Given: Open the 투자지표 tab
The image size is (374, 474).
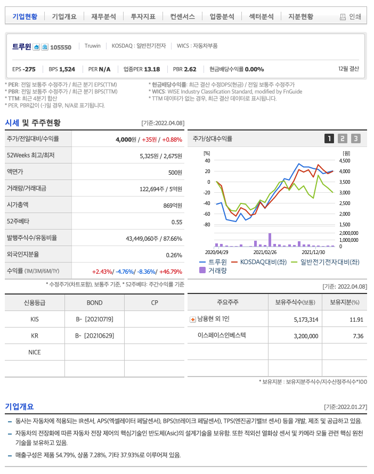Looking at the screenshot, I should click(143, 17).
